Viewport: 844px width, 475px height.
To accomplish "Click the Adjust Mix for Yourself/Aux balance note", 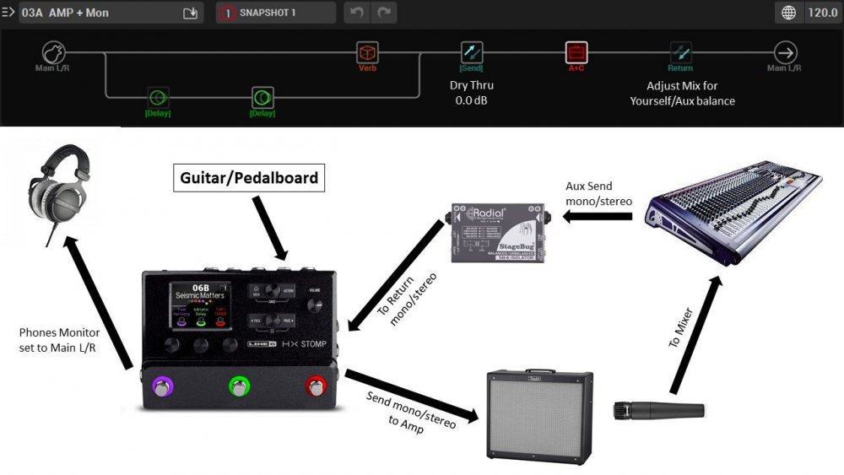I will [682, 93].
